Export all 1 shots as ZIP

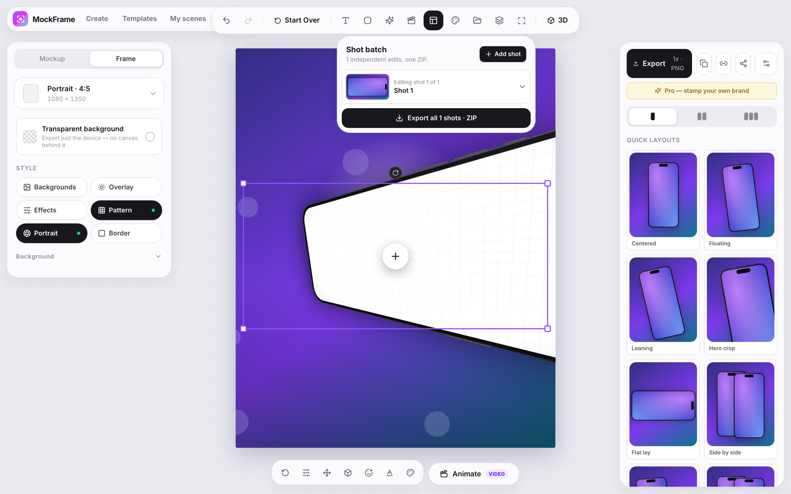[436, 118]
